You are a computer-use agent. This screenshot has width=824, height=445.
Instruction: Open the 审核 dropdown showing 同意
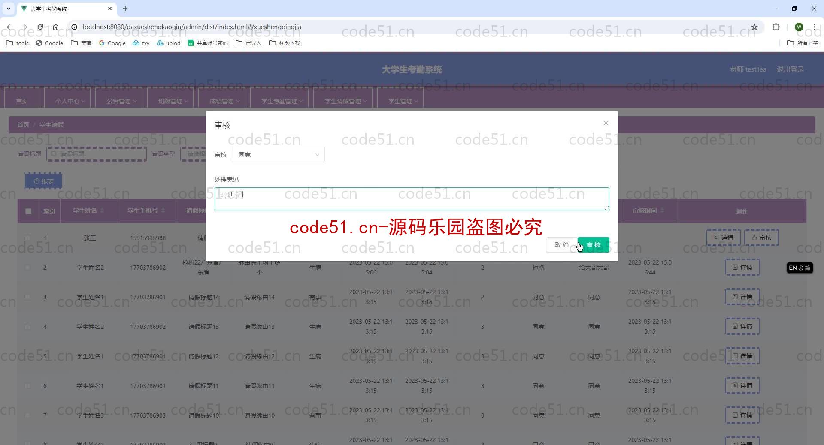coord(278,155)
